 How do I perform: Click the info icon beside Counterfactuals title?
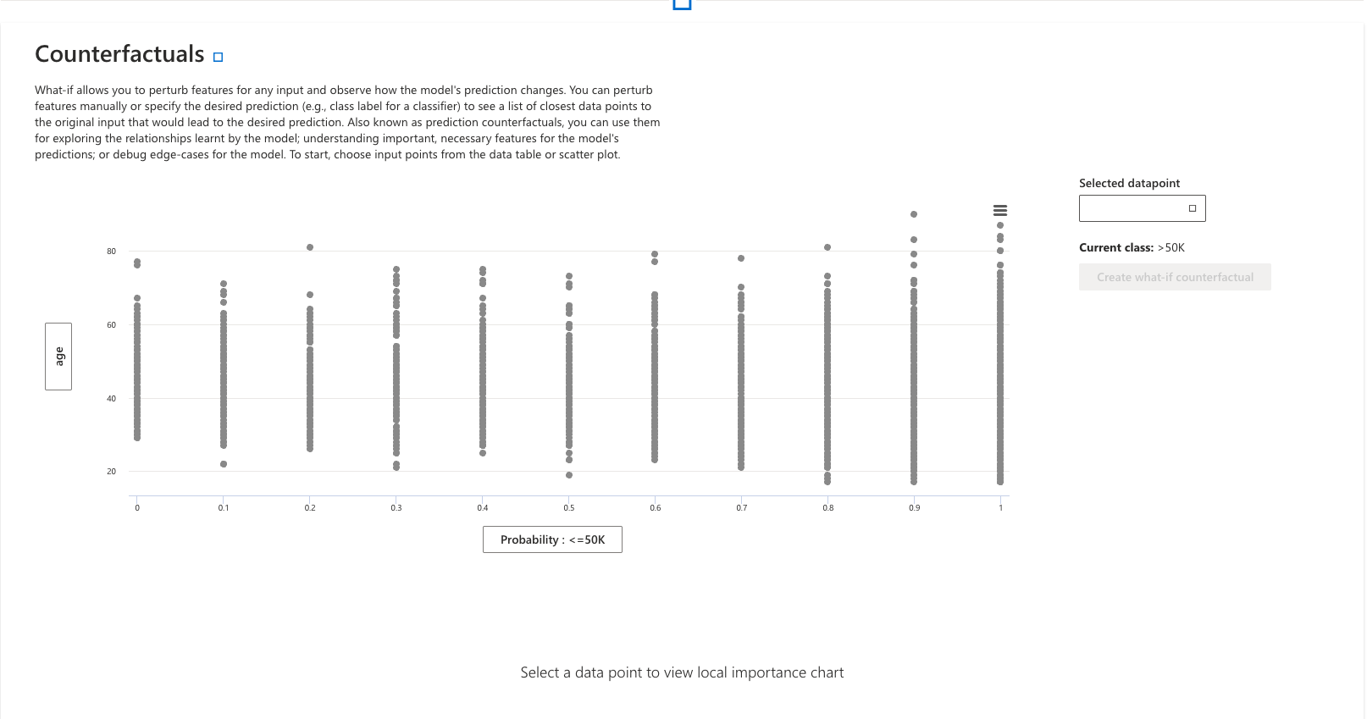tap(218, 58)
